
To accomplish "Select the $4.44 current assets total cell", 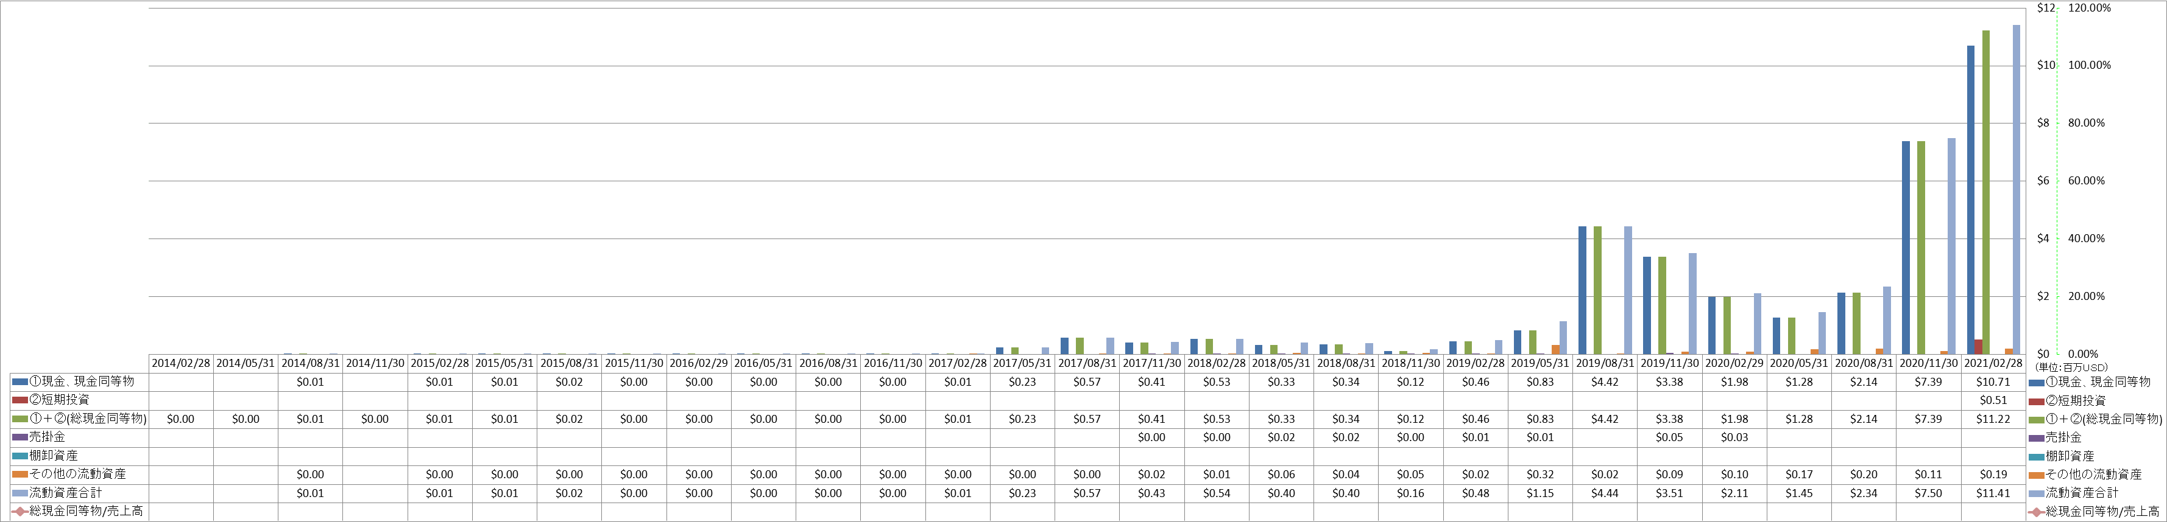I will click(x=1605, y=493).
